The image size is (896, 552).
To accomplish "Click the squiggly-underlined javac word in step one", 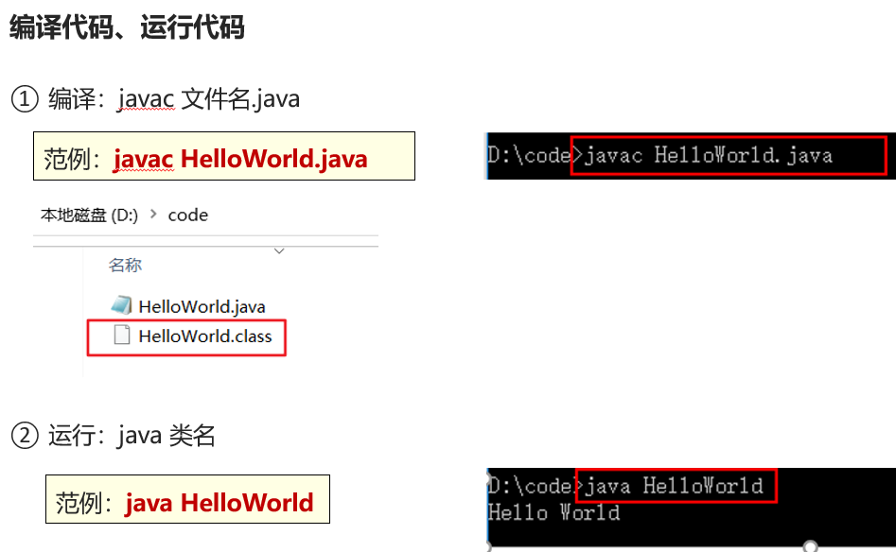I will [146, 99].
